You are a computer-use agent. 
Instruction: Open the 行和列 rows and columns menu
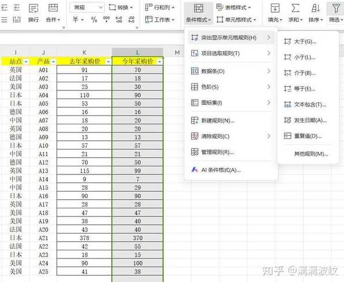click(x=160, y=7)
